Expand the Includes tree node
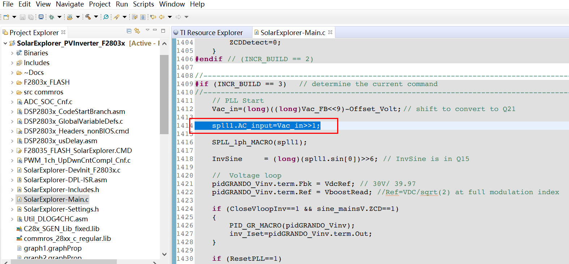The image size is (569, 264). point(12,63)
